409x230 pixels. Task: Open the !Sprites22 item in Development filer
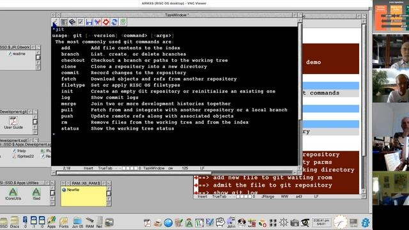click(x=23, y=157)
